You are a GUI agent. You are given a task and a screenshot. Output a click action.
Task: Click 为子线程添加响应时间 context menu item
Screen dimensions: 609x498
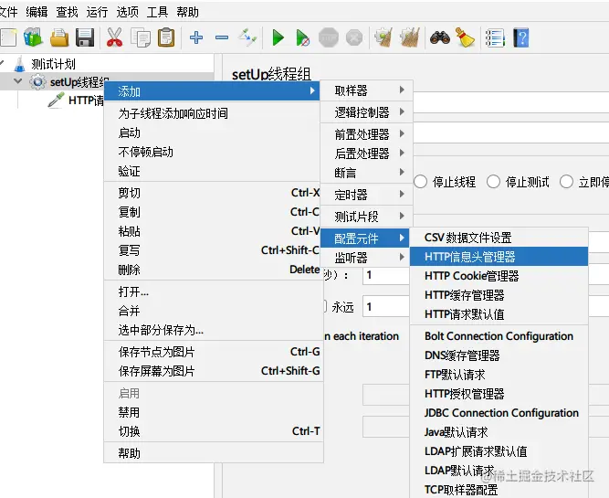click(214, 113)
